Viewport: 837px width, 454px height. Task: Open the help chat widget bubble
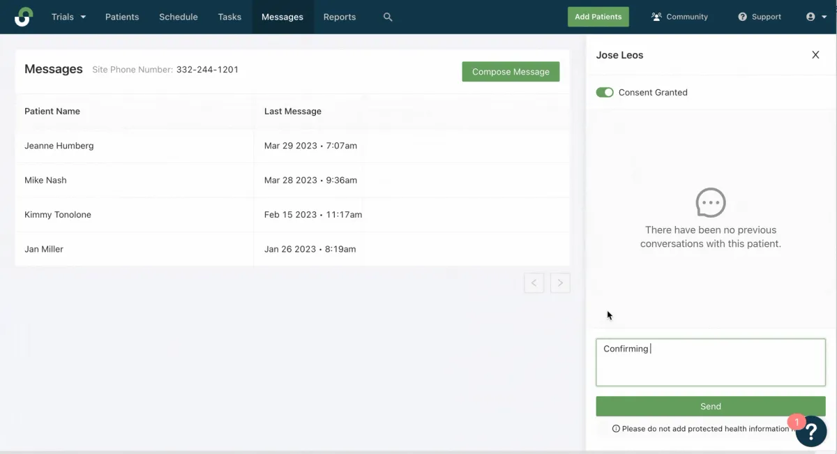click(x=811, y=432)
